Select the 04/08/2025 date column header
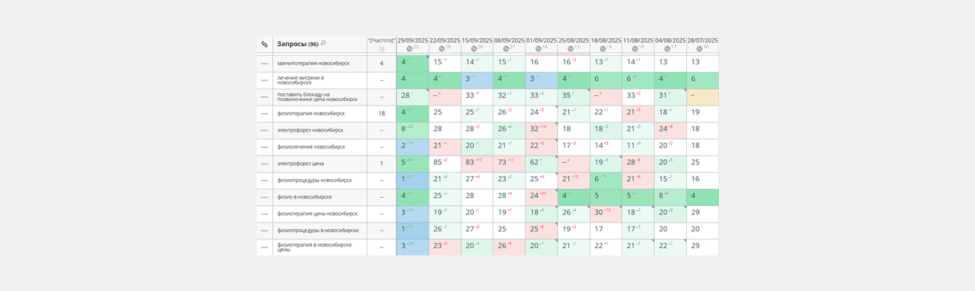 [669, 40]
